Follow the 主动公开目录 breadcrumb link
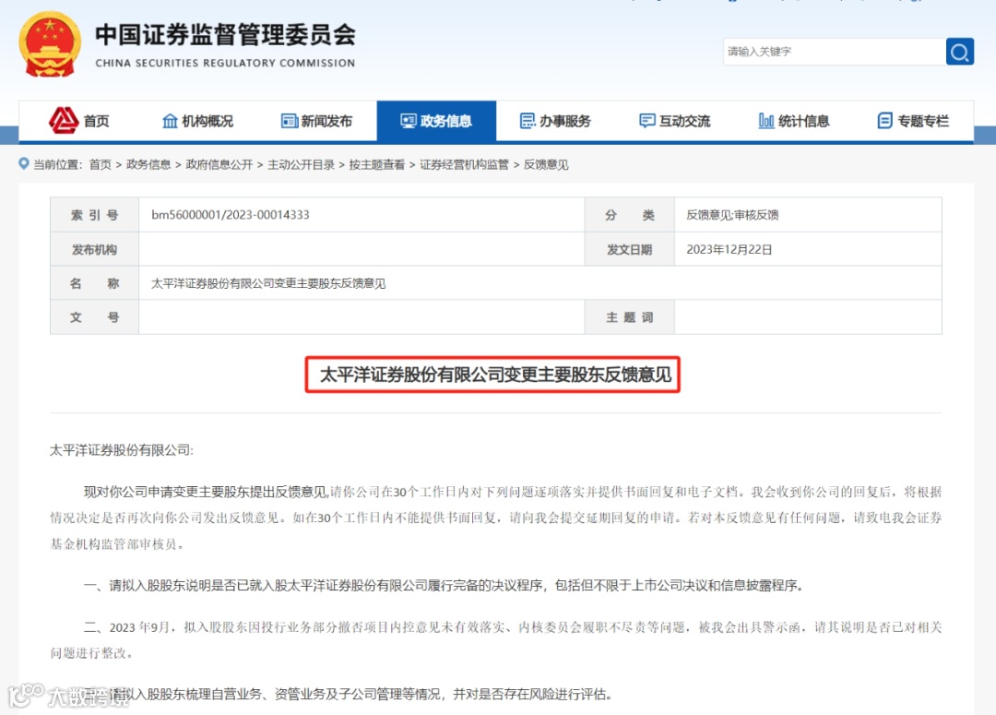 (x=301, y=164)
